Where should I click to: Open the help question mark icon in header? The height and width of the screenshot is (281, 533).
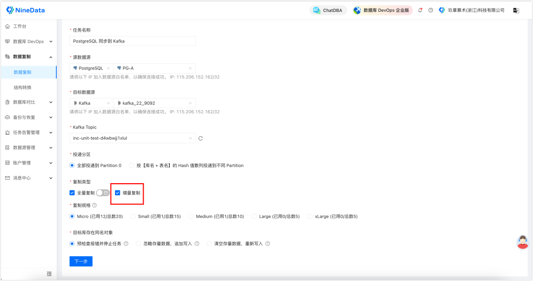(x=431, y=10)
